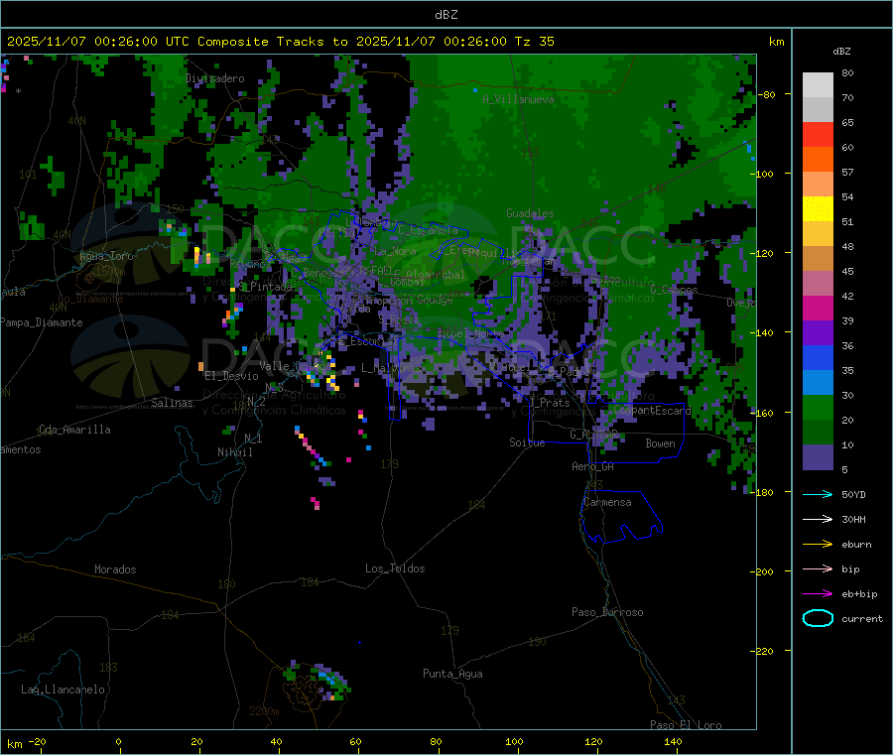Click the -80 tick on right axis
Image resolution: width=893 pixels, height=755 pixels.
[766, 94]
